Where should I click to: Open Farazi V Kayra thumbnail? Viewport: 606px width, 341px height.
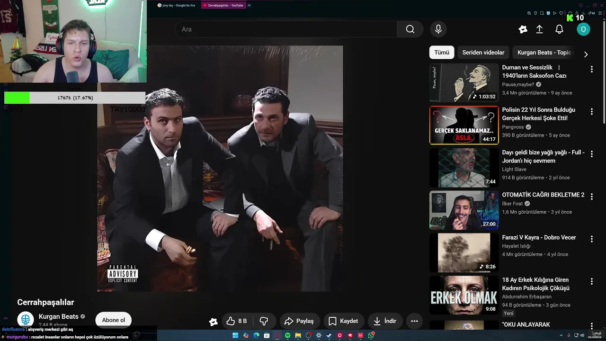[464, 252]
